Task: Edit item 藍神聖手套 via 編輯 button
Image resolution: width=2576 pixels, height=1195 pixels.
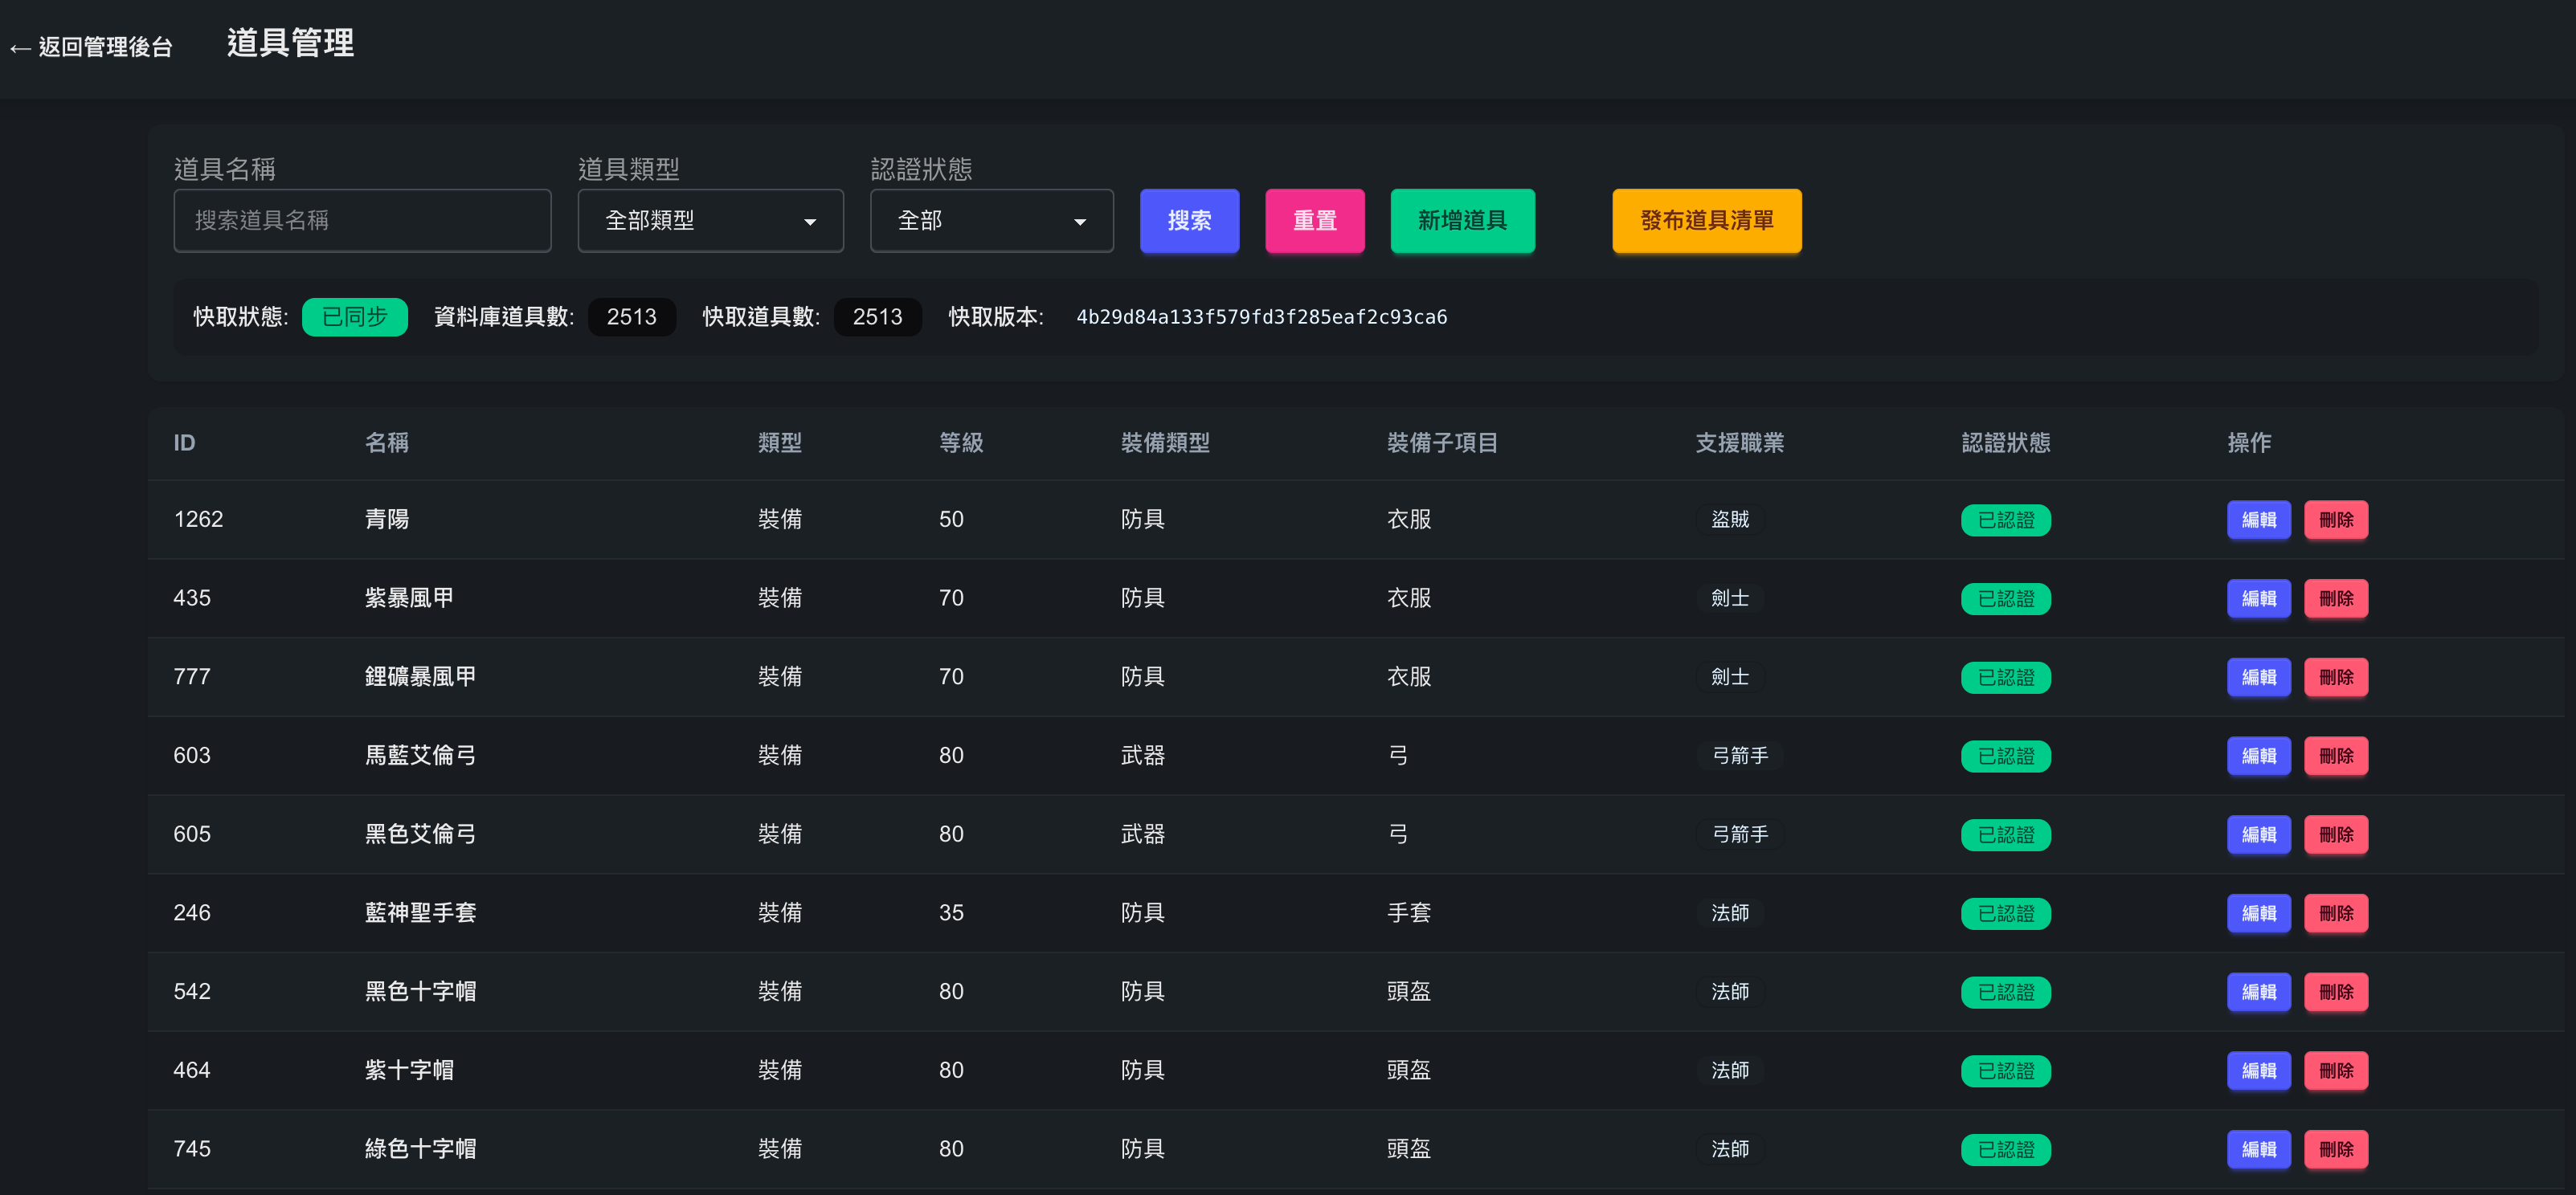Action: click(x=2258, y=913)
